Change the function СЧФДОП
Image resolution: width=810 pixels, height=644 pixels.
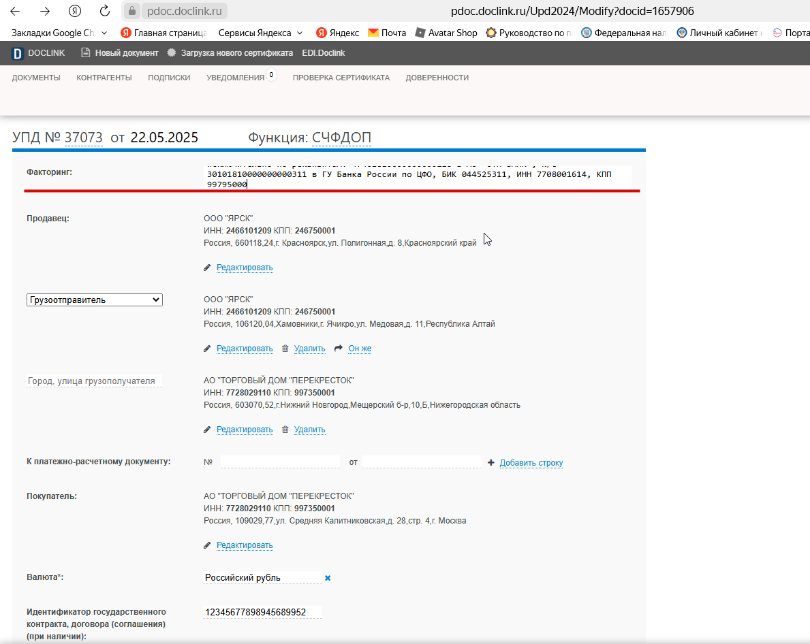341,138
